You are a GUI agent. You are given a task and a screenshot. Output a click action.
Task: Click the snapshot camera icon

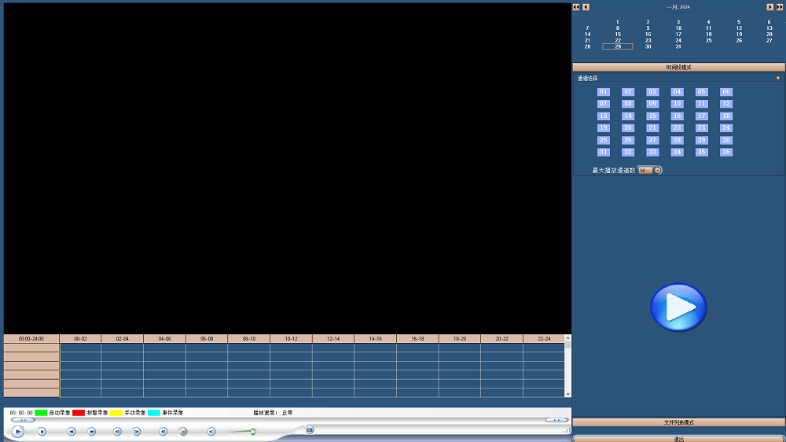click(x=310, y=429)
